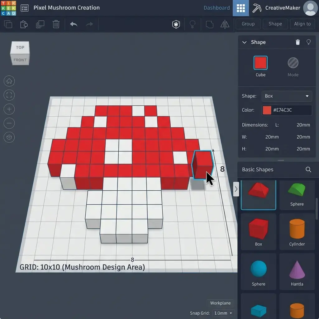This screenshot has height=319, width=319.
Task: Undo the last action
Action: click(x=74, y=24)
